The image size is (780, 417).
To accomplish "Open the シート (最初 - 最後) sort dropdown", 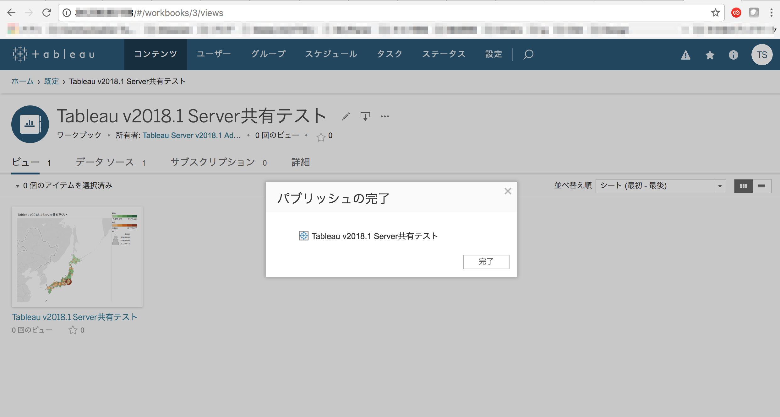I will tap(657, 186).
